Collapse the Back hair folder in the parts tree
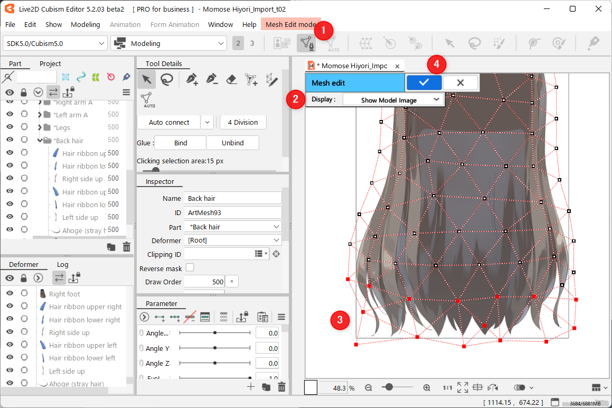Screen dimensions: 612x408 point(40,141)
